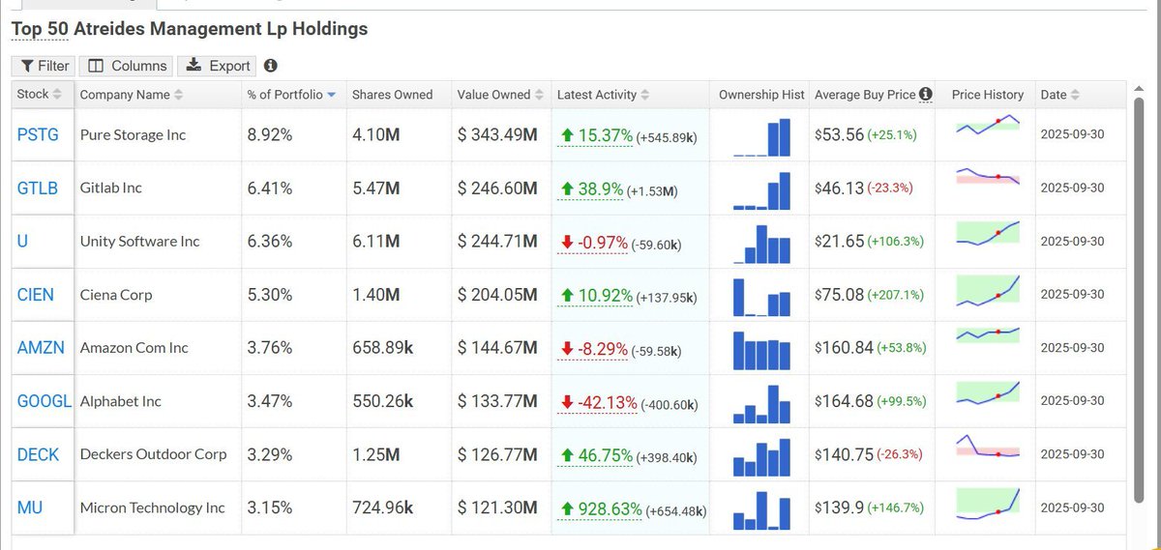Click the -0.97% activity for Unity

point(593,243)
